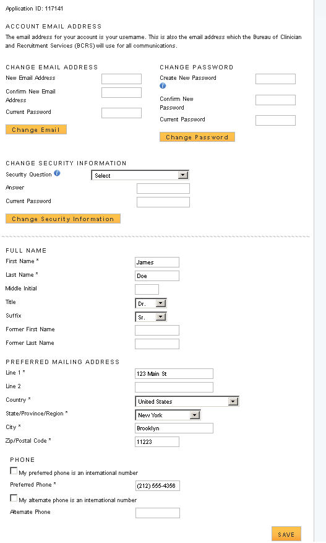The image size is (326, 543).
Task: Click Last Name field containing Doe
Action: pos(157,276)
